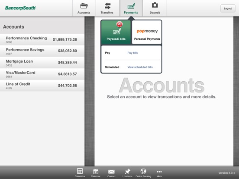
Task: Open the Accounts tab in top navigation
Action: tap(84, 8)
